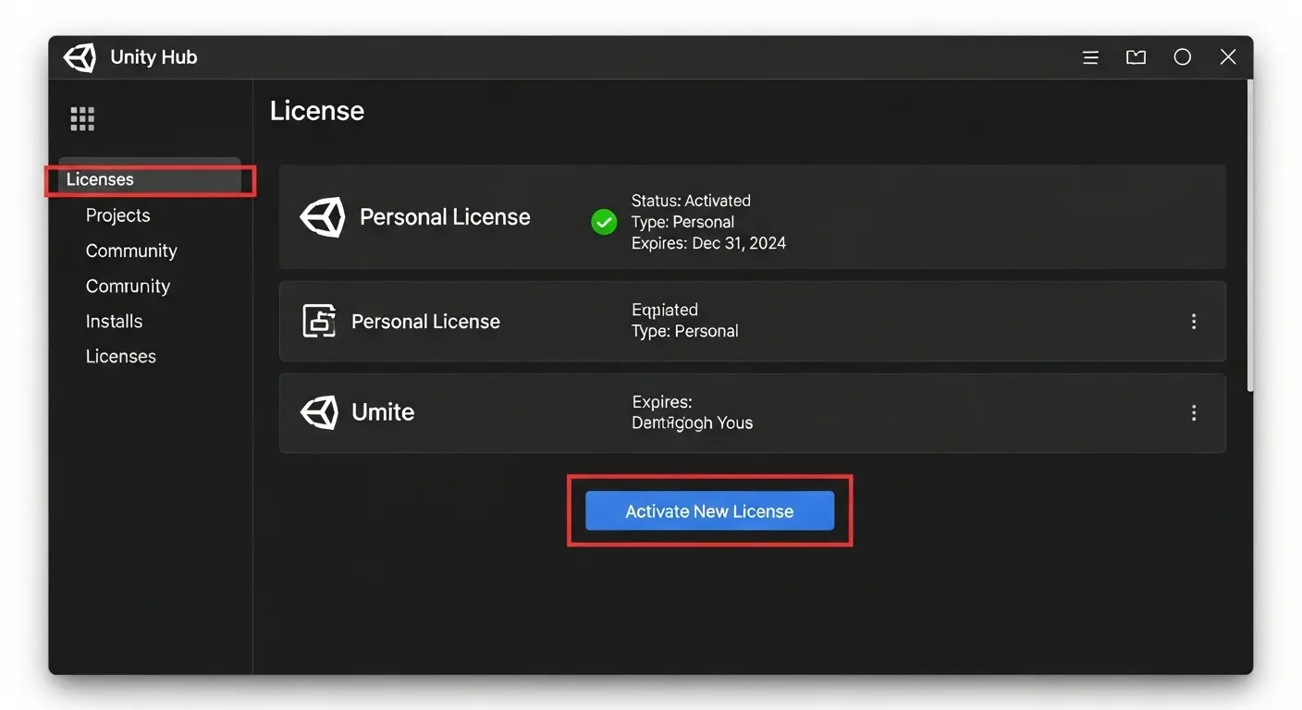Open the Community section

[130, 250]
